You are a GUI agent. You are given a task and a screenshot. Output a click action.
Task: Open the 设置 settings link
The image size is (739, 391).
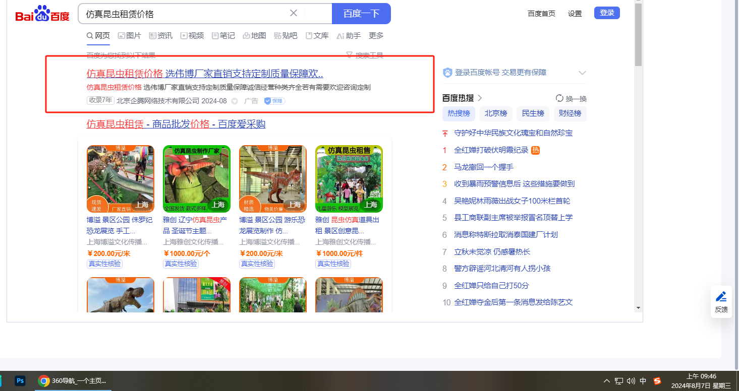[575, 14]
